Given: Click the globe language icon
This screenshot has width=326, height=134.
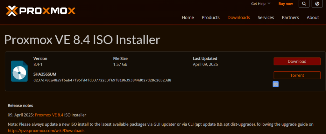Looking at the screenshot, I should pyautogui.click(x=317, y=4).
